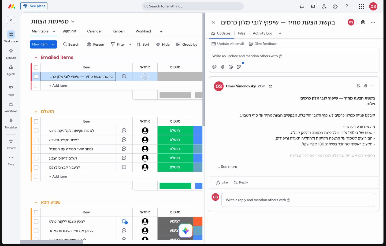Tick checkbox for לסגור מועד מסירה עם המוביל
The height and width of the screenshot is (246, 386).
[36, 149]
